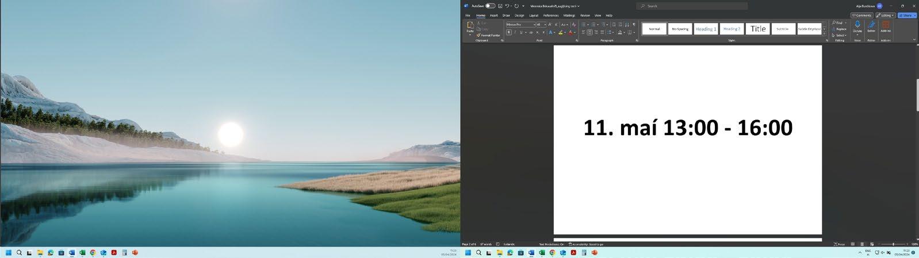Screen dimensions: 919x258
Task: Toggle Show/Hide paragraph marks
Action: pos(634,25)
